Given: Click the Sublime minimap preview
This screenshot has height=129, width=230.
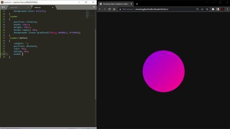Looking at the screenshot, I should [x=90, y=14].
